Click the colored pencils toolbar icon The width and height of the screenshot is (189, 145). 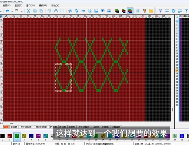pos(144,11)
